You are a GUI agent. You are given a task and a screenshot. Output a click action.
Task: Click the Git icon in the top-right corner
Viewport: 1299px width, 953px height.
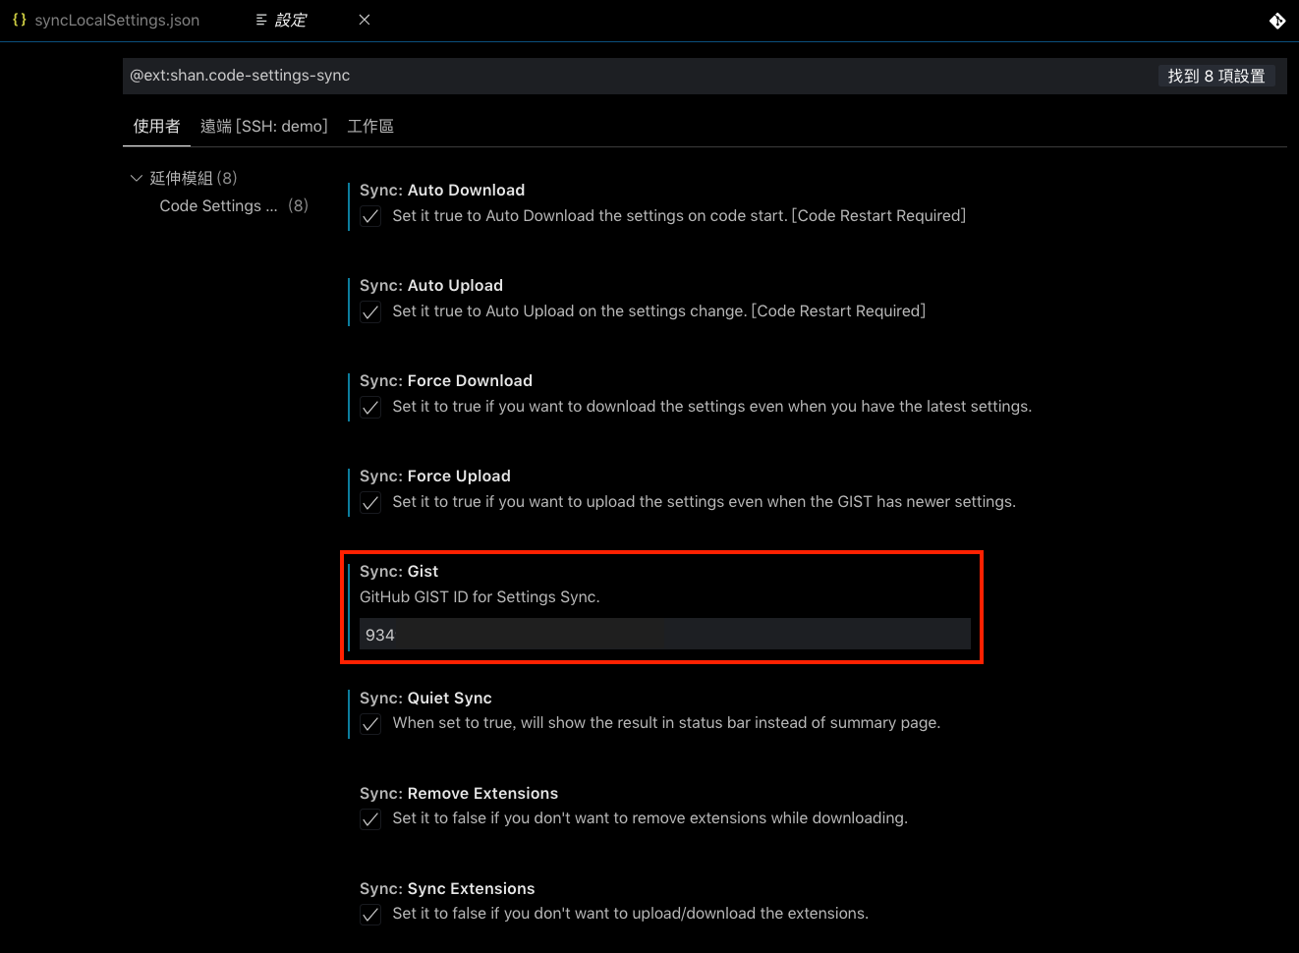pyautogui.click(x=1277, y=20)
